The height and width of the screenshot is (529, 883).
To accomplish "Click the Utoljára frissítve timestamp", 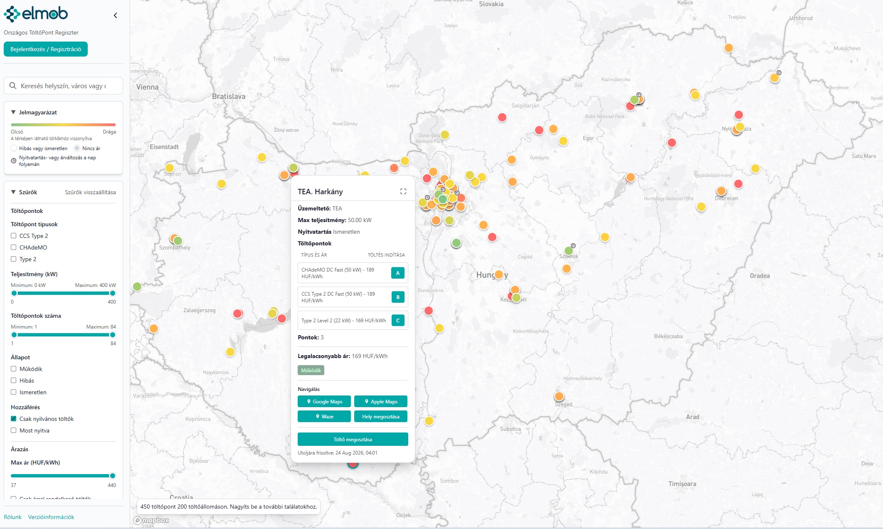I will [x=338, y=452].
